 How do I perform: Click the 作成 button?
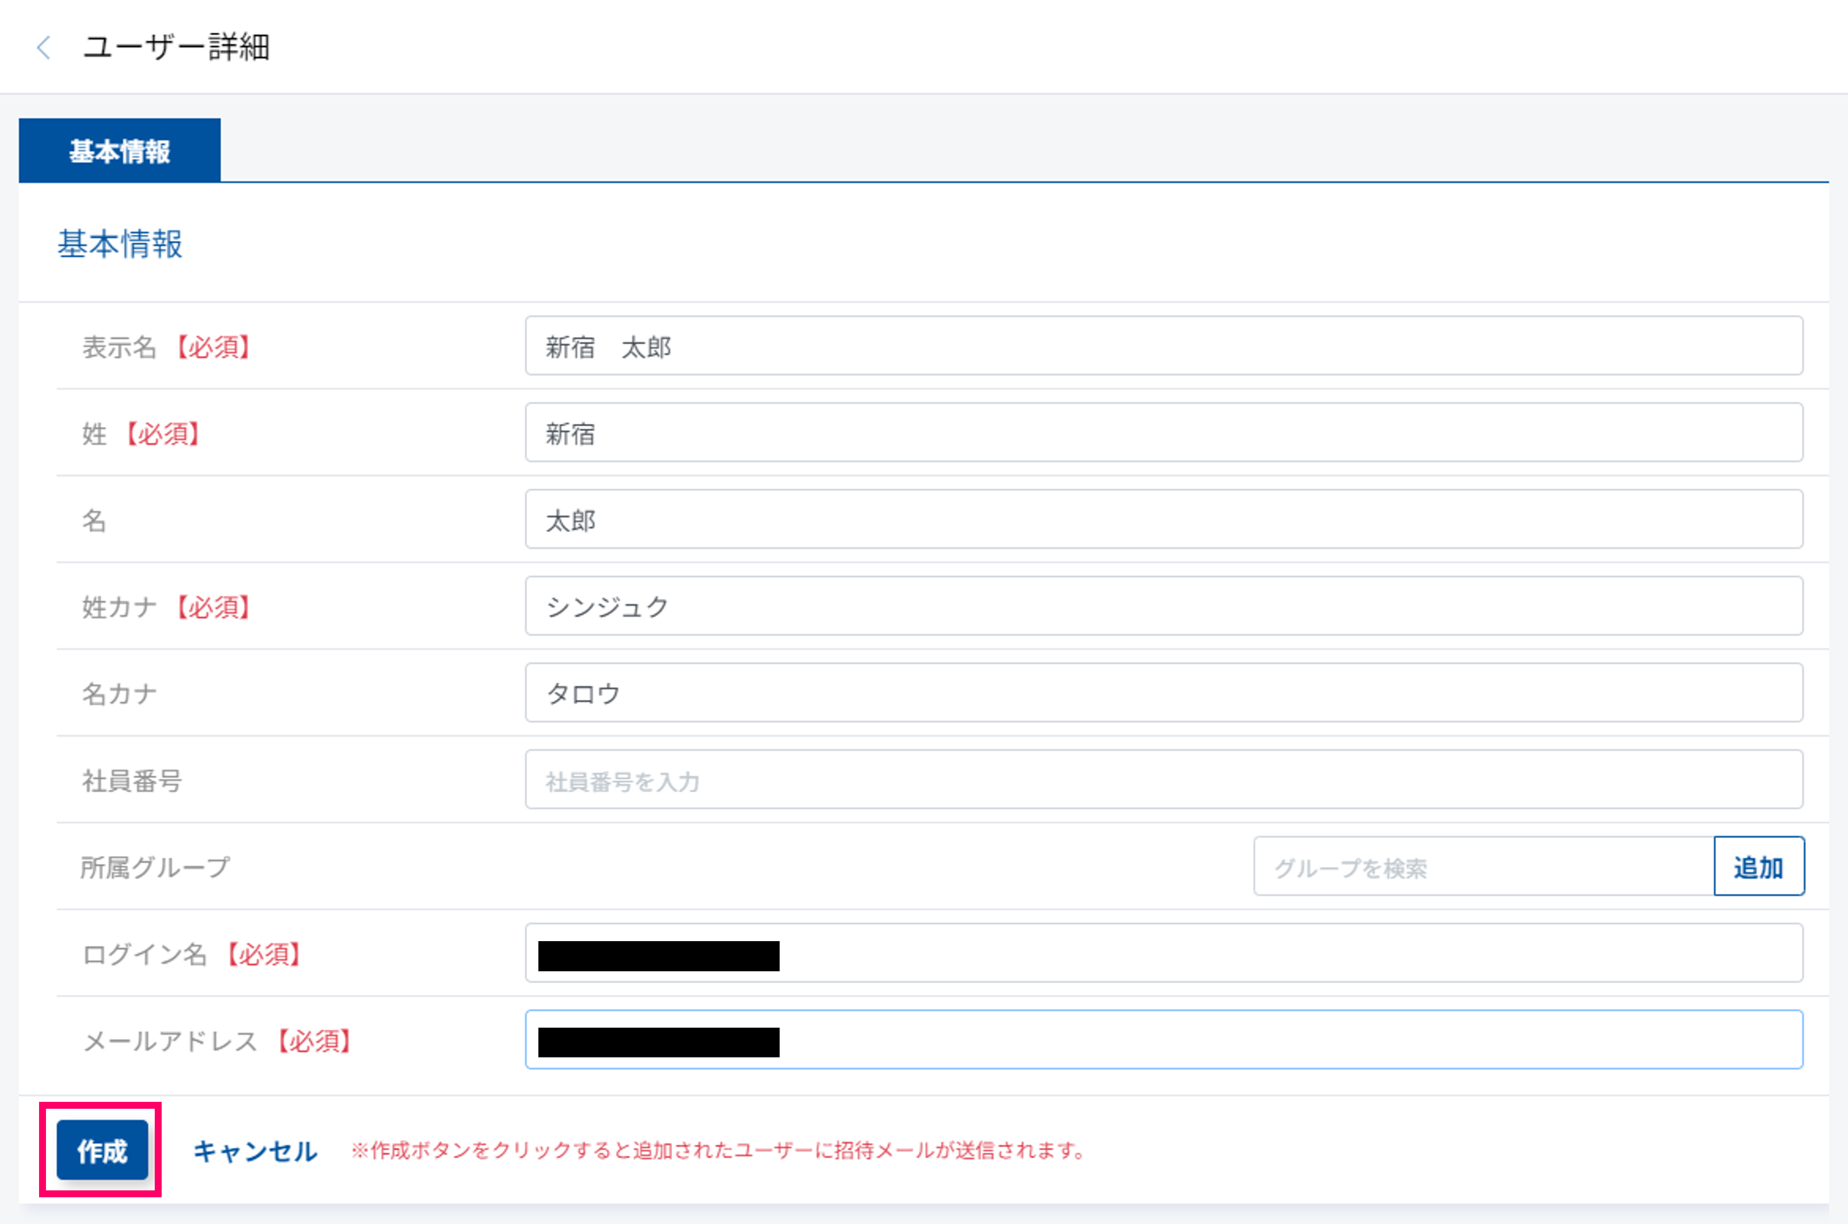coord(101,1150)
